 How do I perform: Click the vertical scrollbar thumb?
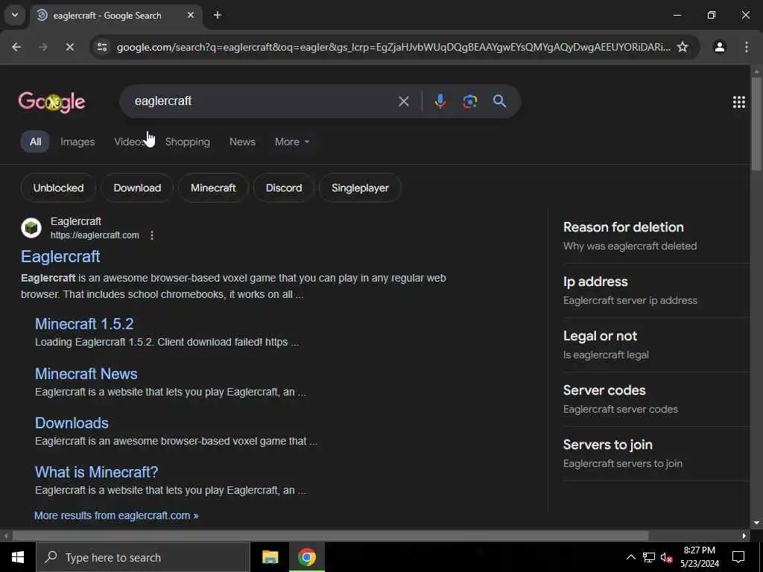[756, 124]
